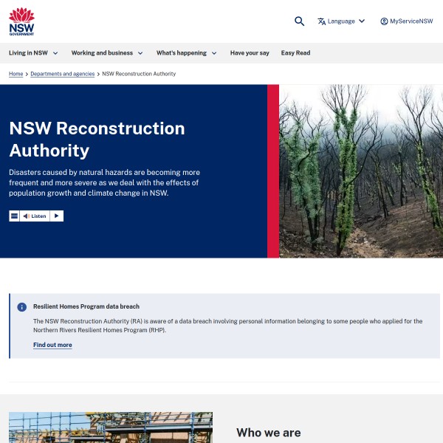The height and width of the screenshot is (443, 443).
Task: Click the burnt forest hero image
Action: pos(361,171)
